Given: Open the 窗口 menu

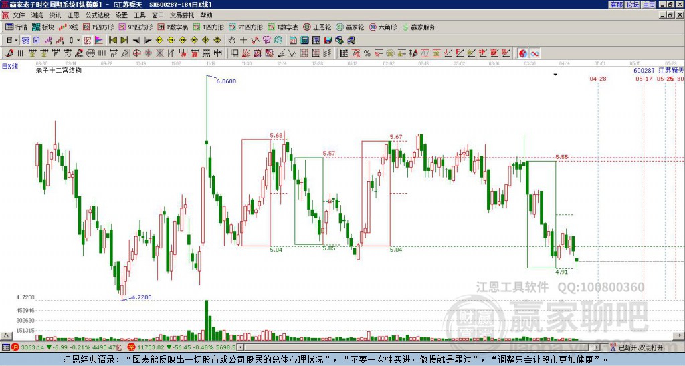Looking at the screenshot, I should 158,15.
